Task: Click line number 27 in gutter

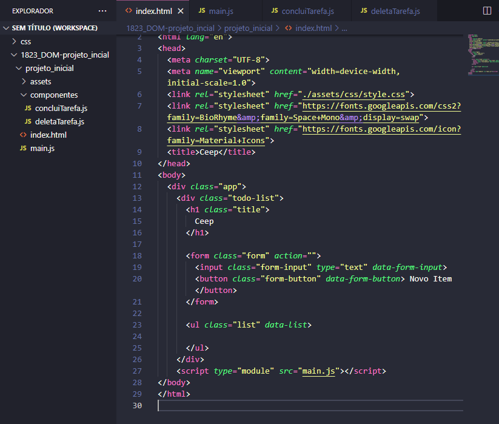Action: (x=137, y=371)
